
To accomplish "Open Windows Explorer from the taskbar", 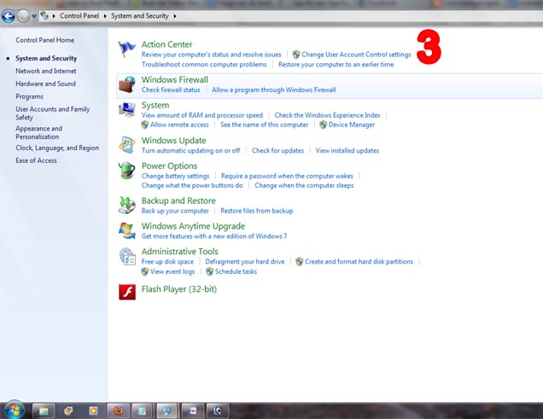I will [x=44, y=410].
